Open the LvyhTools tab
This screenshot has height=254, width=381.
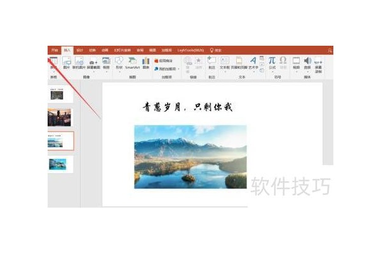(190, 50)
